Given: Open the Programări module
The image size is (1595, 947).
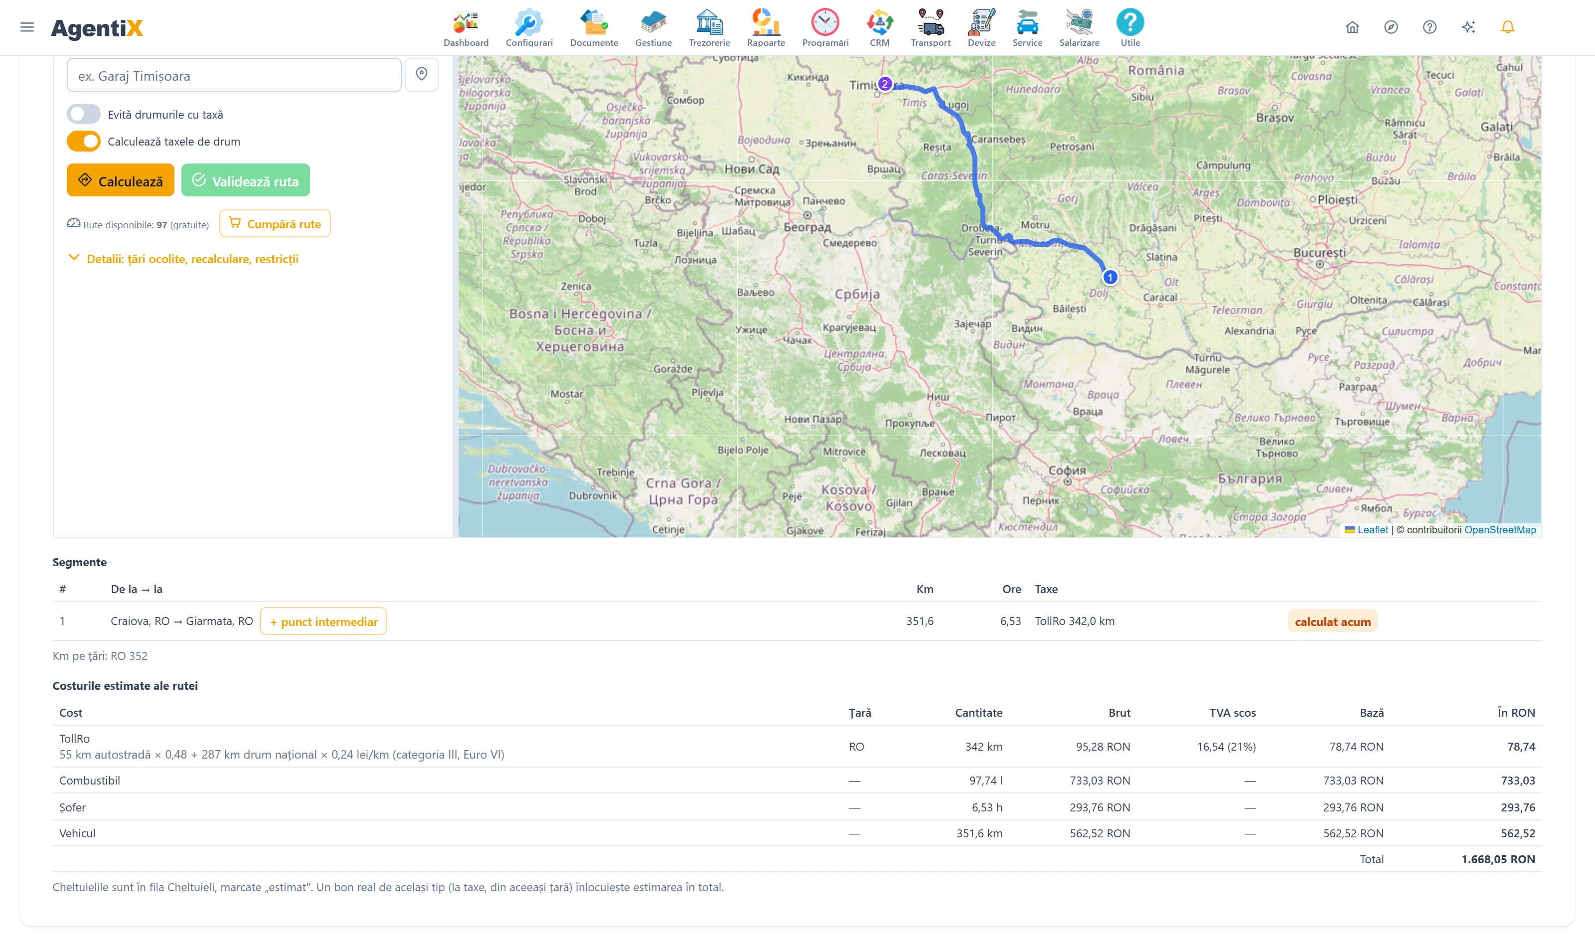Looking at the screenshot, I should (x=825, y=28).
